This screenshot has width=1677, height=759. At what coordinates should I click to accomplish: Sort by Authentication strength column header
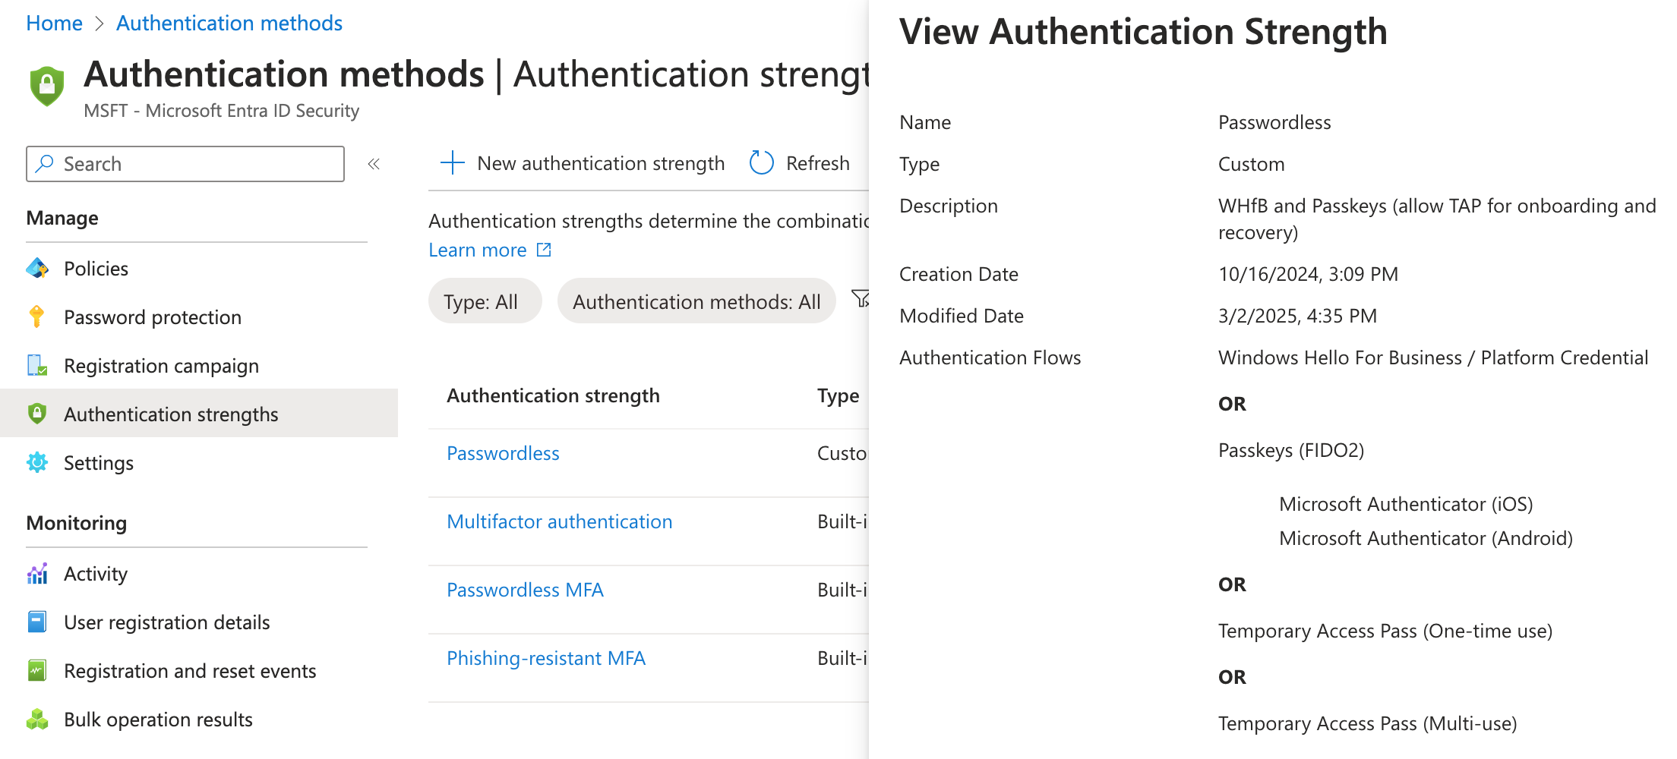(553, 395)
